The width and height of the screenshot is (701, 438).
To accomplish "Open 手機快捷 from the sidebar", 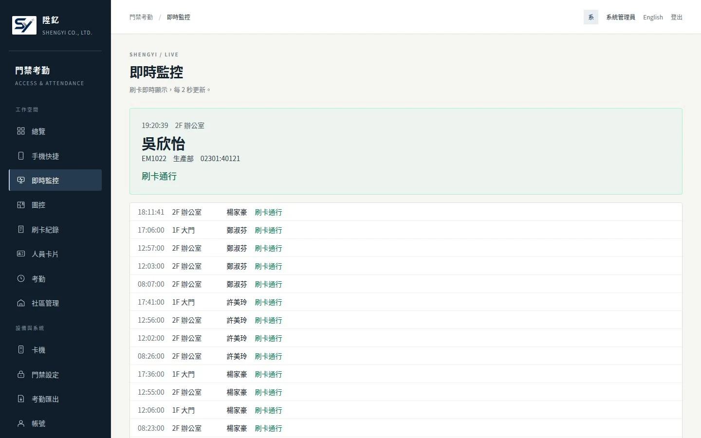I will (x=55, y=156).
